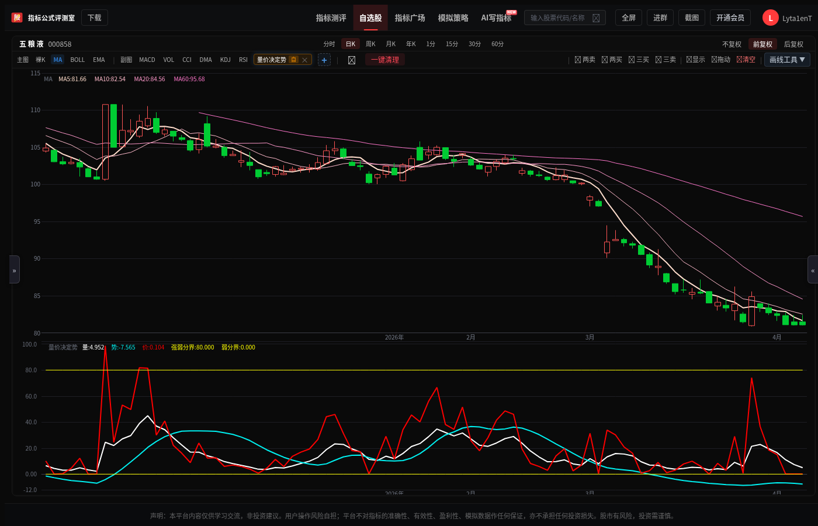The image size is (818, 526).
Task: Remove the 量价决定势 indicator tag
Action: click(304, 60)
